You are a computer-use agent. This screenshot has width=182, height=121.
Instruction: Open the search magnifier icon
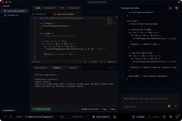coord(164,117)
